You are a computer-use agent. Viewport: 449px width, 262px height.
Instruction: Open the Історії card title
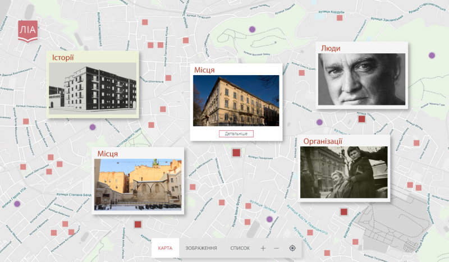(x=63, y=58)
